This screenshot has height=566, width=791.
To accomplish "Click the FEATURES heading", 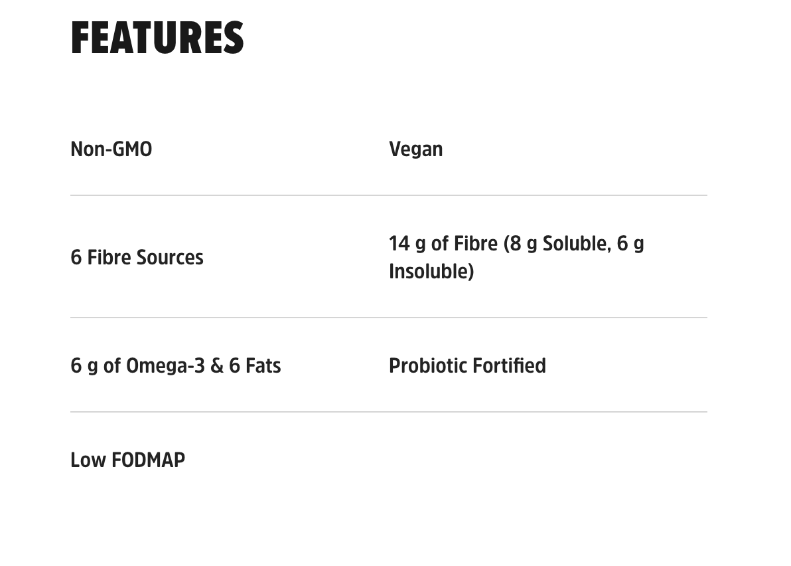I will (157, 38).
